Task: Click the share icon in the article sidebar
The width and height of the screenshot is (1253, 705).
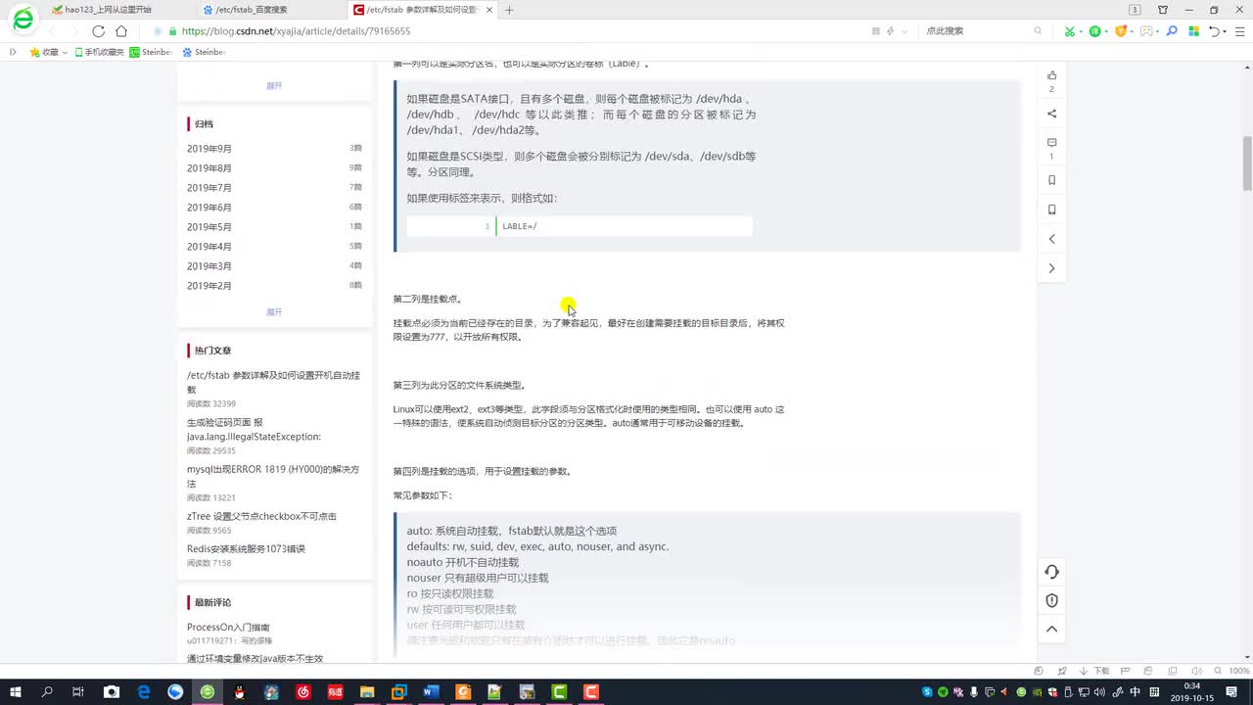Action: [1051, 114]
